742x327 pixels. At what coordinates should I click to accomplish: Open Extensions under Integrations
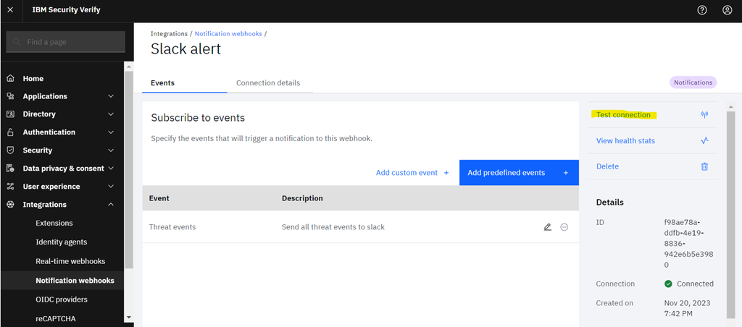pyautogui.click(x=54, y=223)
